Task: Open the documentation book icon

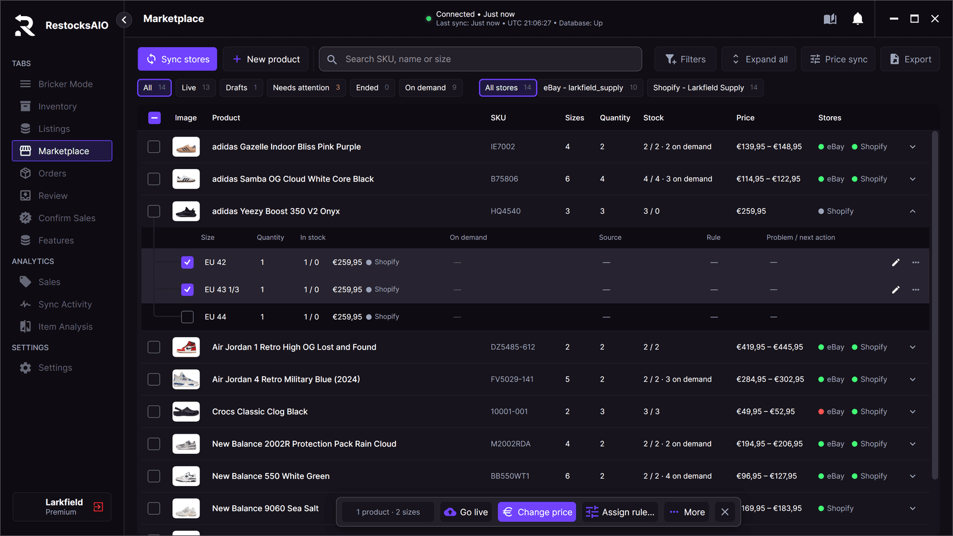Action: click(830, 19)
